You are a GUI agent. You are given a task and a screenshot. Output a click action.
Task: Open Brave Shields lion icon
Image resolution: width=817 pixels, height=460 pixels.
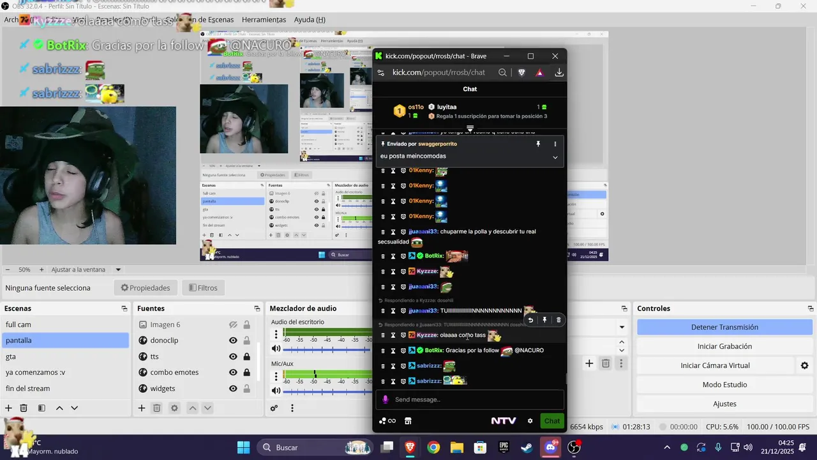(521, 72)
